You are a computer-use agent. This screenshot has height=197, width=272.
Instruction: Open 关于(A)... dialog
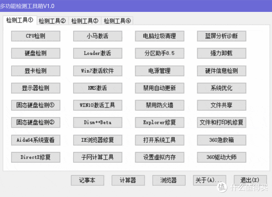coord(210,180)
